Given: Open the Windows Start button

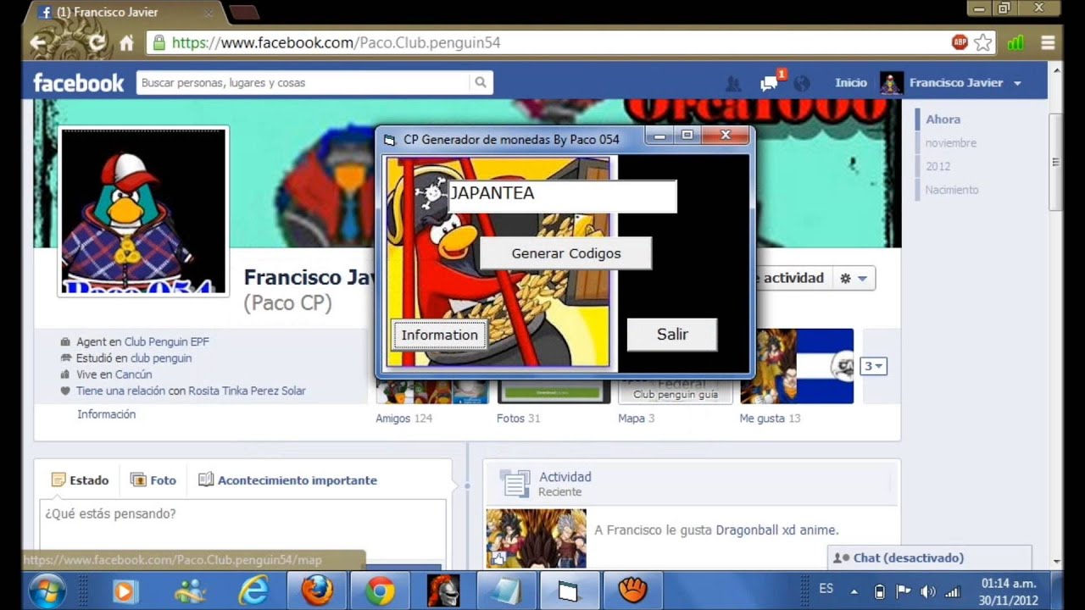Looking at the screenshot, I should pos(47,590).
